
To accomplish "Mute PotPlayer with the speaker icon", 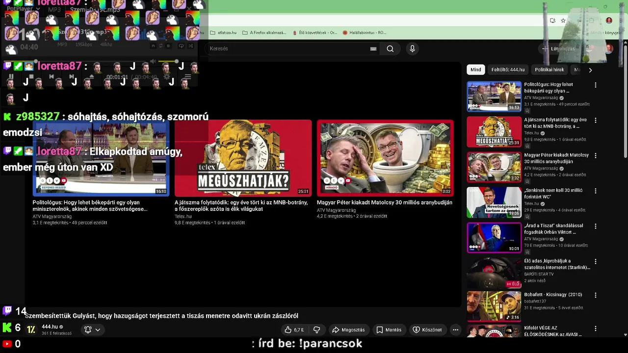I will 153,61.
